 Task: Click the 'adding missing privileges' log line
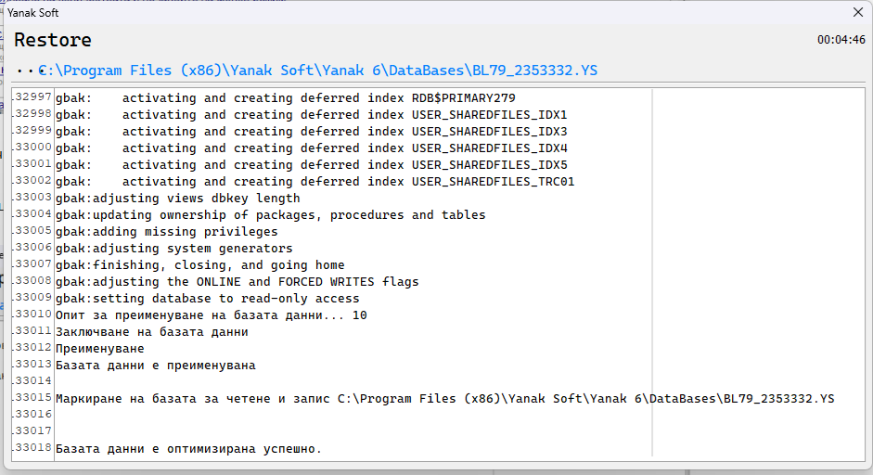click(166, 232)
